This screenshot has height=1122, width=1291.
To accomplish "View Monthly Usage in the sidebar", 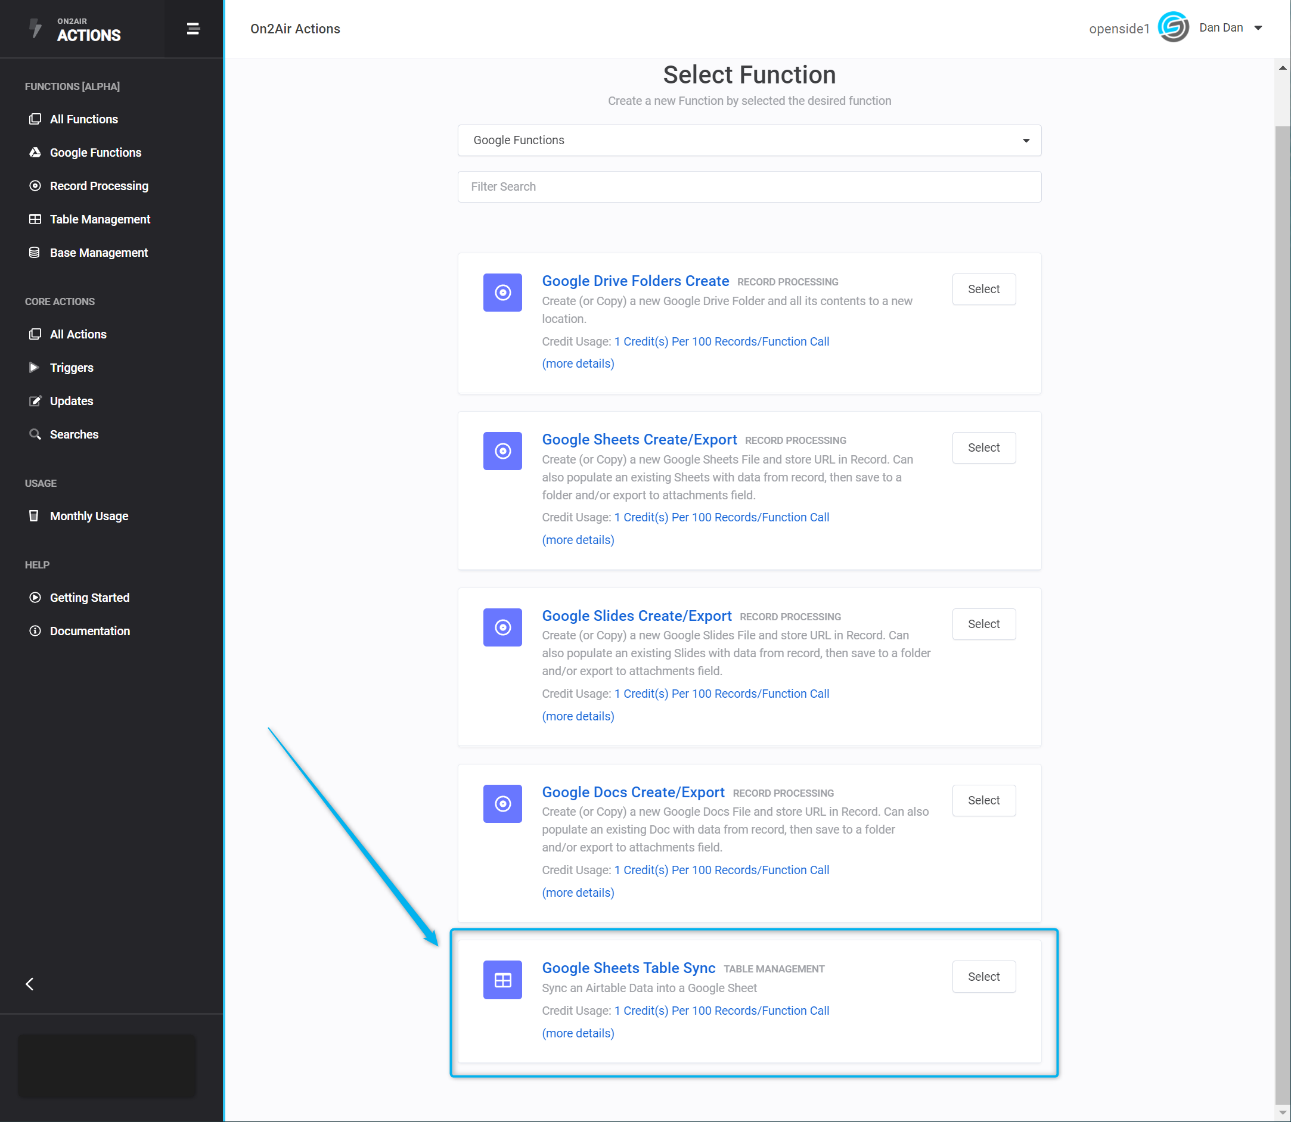I will click(x=89, y=516).
